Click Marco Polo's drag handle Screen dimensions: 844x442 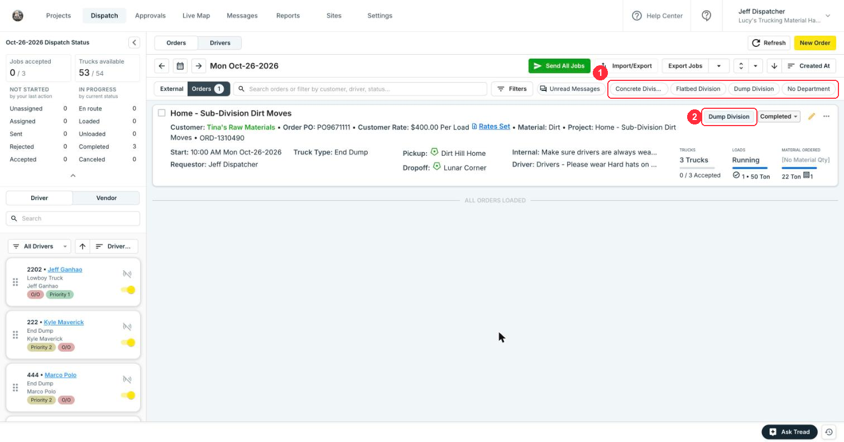point(16,387)
